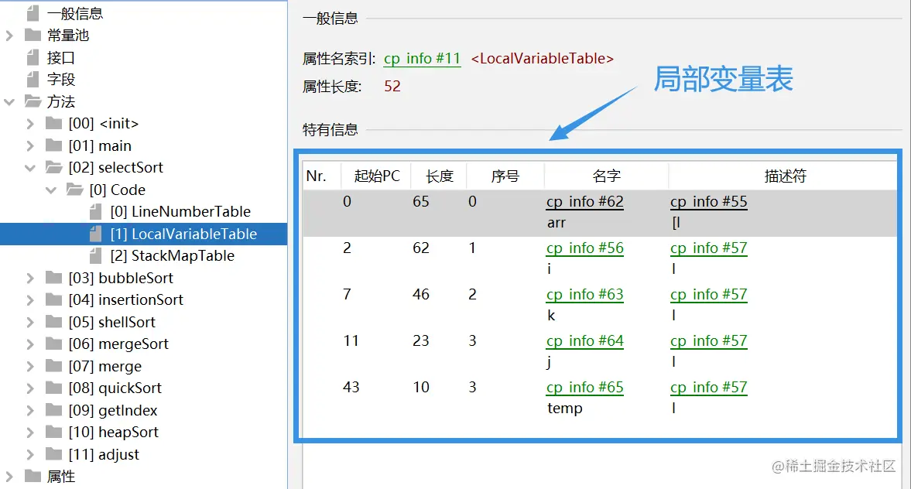Click start PC value 43
Image resolution: width=911 pixels, height=489 pixels.
(x=351, y=388)
